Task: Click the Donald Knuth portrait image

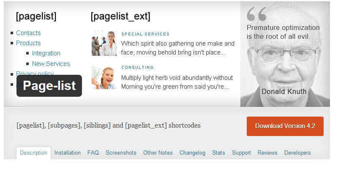Action: pyautogui.click(x=285, y=59)
